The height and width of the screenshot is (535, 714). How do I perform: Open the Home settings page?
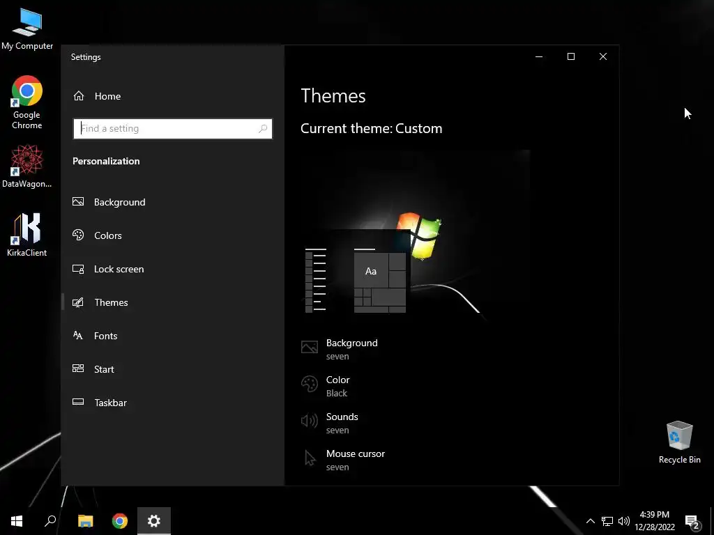tap(173, 96)
